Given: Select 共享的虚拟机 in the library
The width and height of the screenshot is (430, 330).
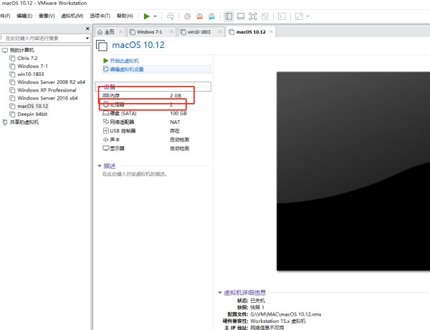Looking at the screenshot, I should (24, 122).
